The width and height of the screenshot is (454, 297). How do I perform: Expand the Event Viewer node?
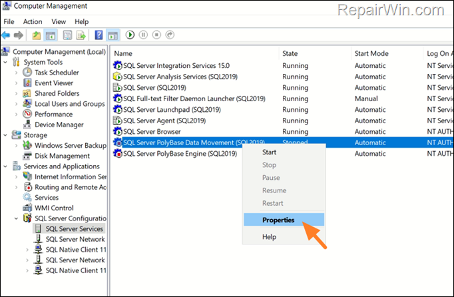click(x=17, y=83)
